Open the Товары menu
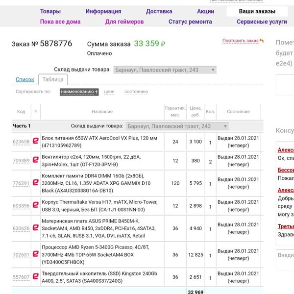Viewport: 294px width, 294px height. coord(50,11)
